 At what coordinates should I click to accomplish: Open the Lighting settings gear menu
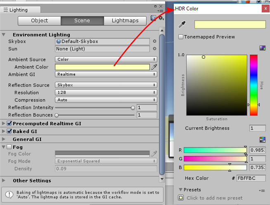[x=161, y=18]
